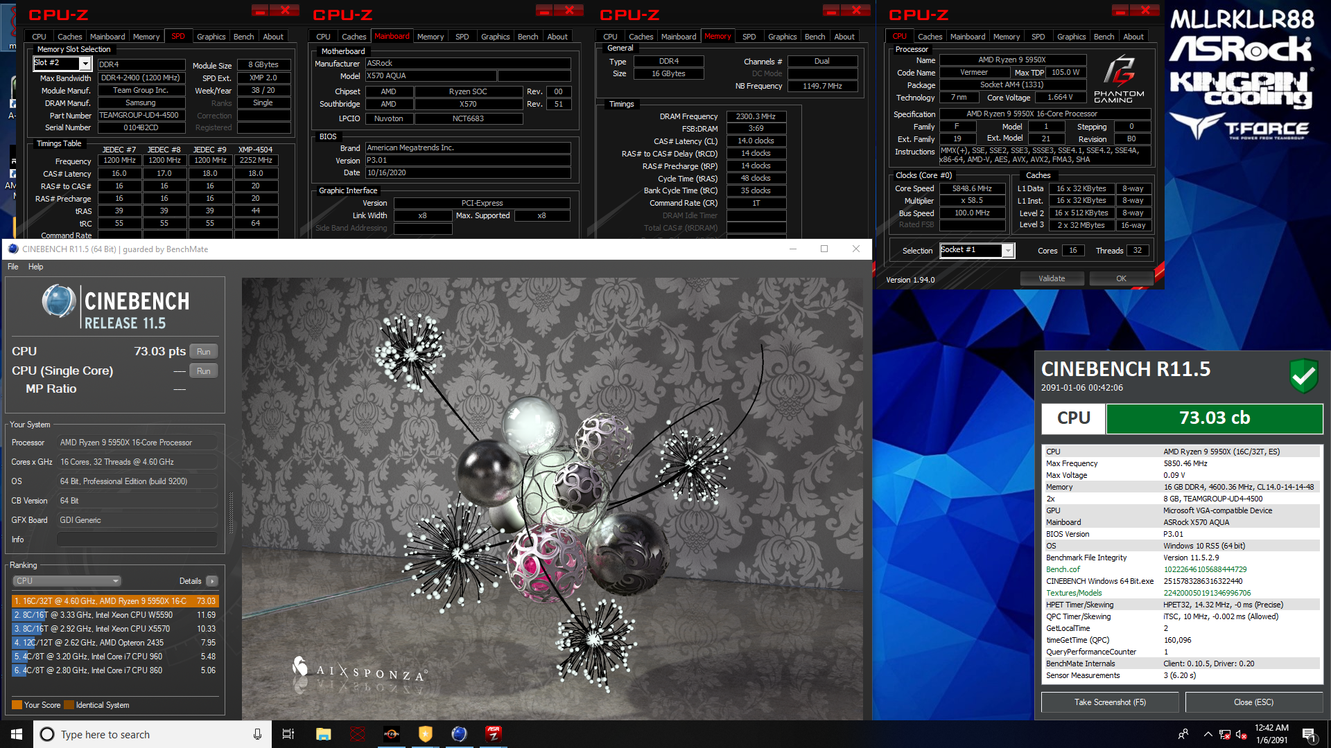Click the Cortana microphone icon

[257, 734]
